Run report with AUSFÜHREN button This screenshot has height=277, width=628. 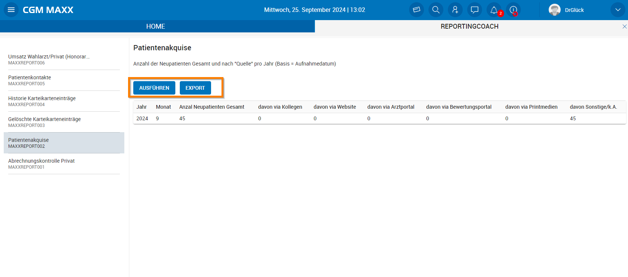point(154,88)
